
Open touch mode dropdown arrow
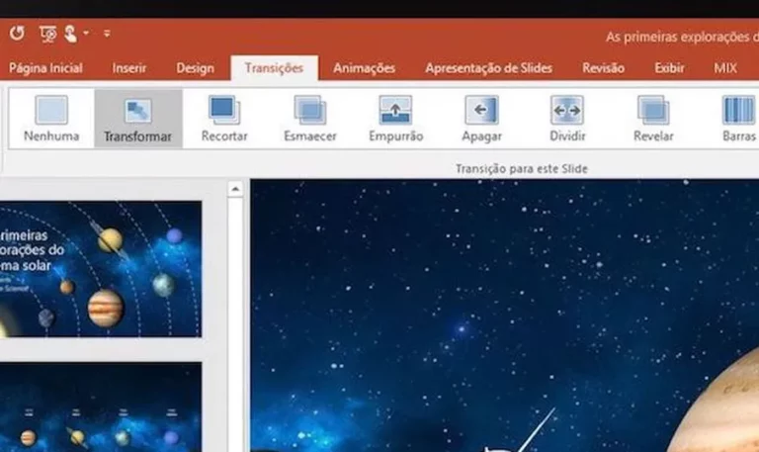pos(86,34)
